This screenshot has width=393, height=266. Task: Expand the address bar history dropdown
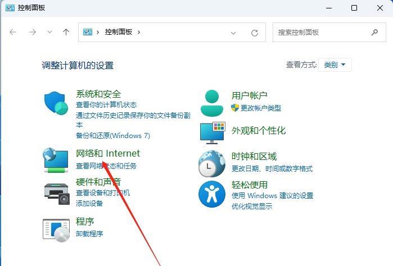point(234,33)
